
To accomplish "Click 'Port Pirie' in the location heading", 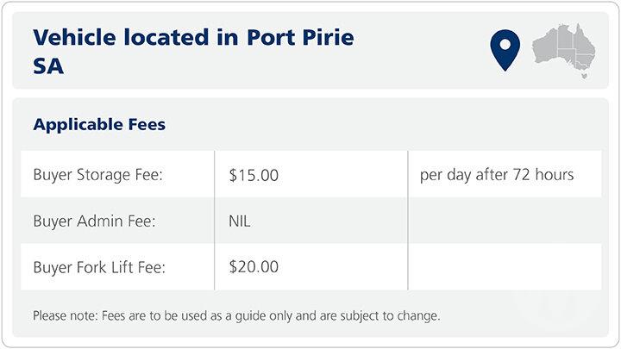I will (300, 38).
